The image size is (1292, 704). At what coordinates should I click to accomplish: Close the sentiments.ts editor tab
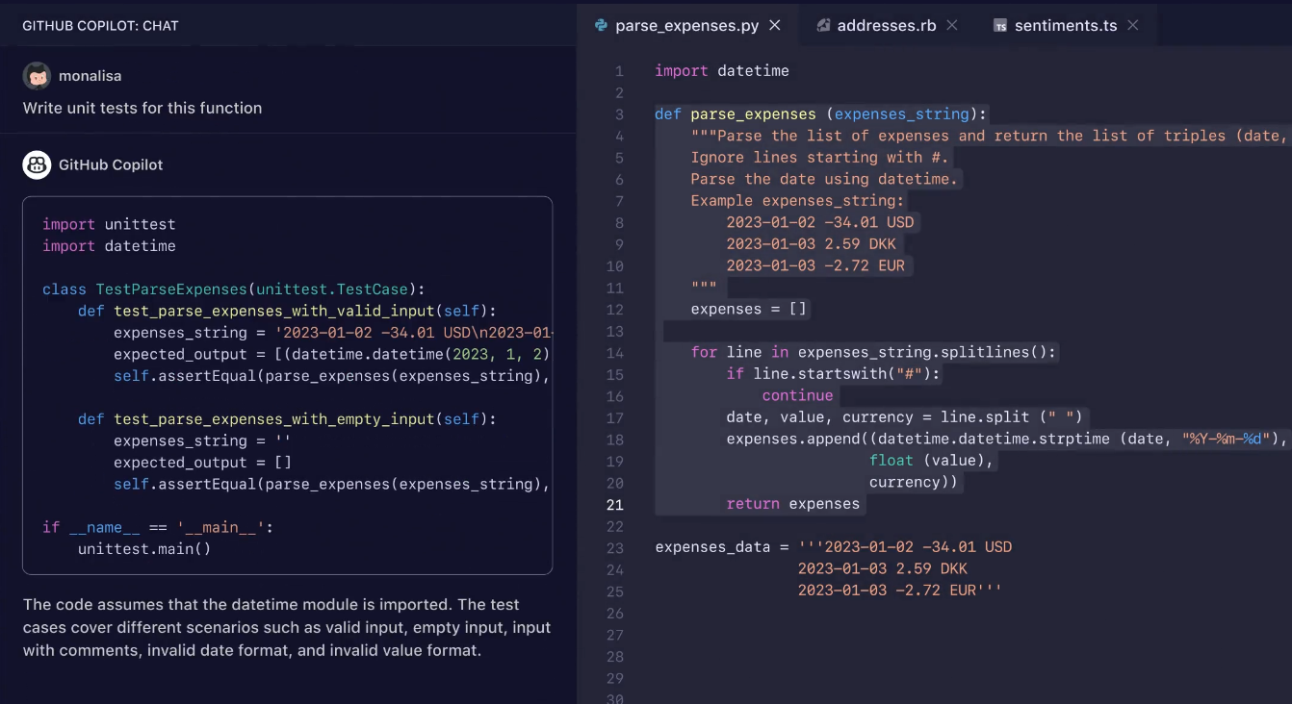[x=1133, y=26]
